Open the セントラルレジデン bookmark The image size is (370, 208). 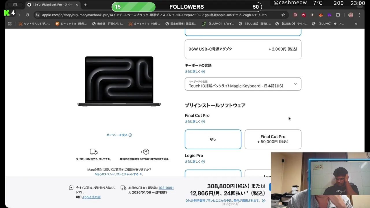34,24
